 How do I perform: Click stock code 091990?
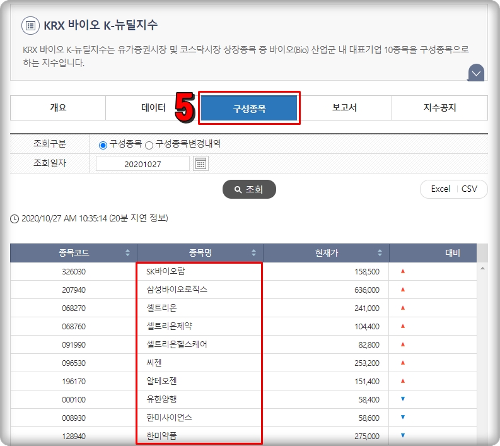pyautogui.click(x=74, y=345)
